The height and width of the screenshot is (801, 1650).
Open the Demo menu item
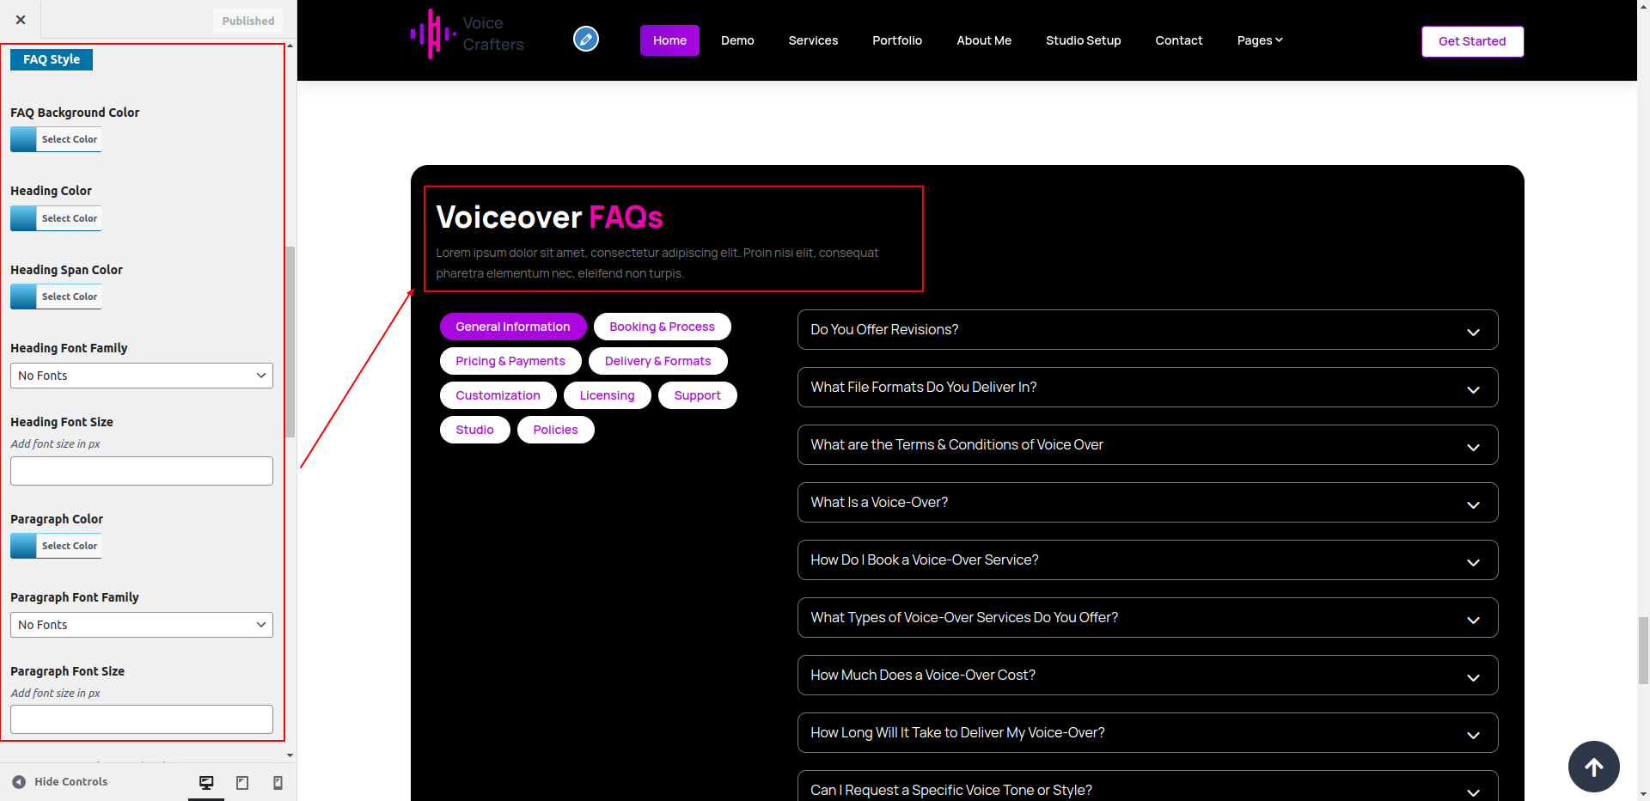(x=737, y=40)
